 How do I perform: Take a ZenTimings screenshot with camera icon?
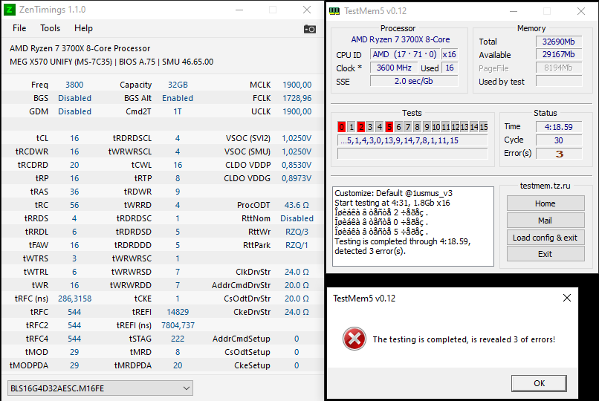309,29
